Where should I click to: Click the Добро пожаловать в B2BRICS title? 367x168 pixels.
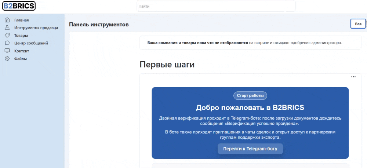pos(250,107)
